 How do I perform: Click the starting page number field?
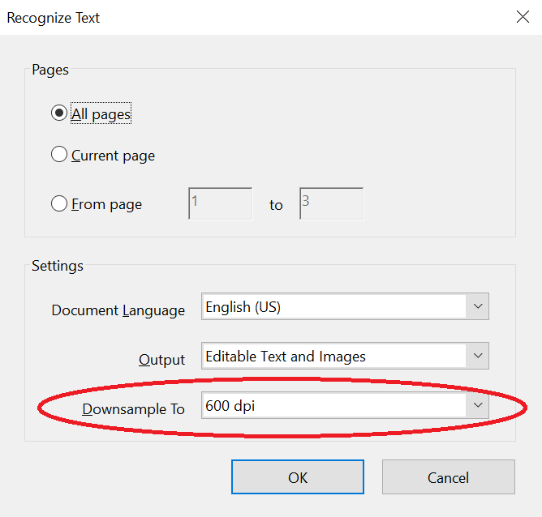[x=220, y=203]
